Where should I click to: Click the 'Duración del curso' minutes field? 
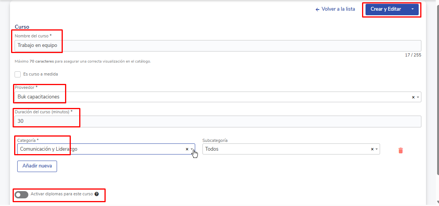pyautogui.click(x=217, y=121)
